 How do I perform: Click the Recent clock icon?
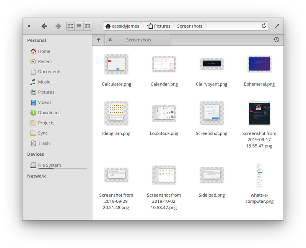pyautogui.click(x=33, y=61)
